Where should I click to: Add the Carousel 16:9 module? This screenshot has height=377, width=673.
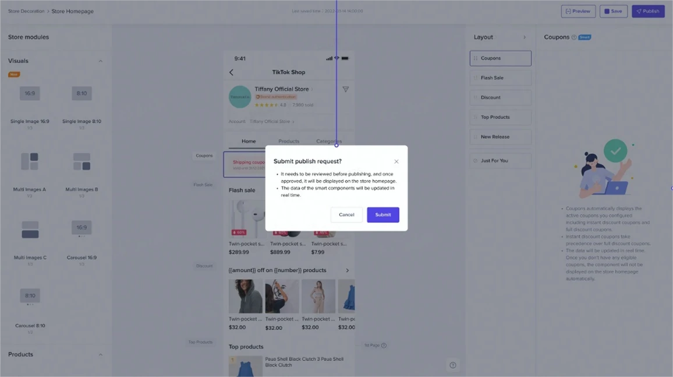82,228
